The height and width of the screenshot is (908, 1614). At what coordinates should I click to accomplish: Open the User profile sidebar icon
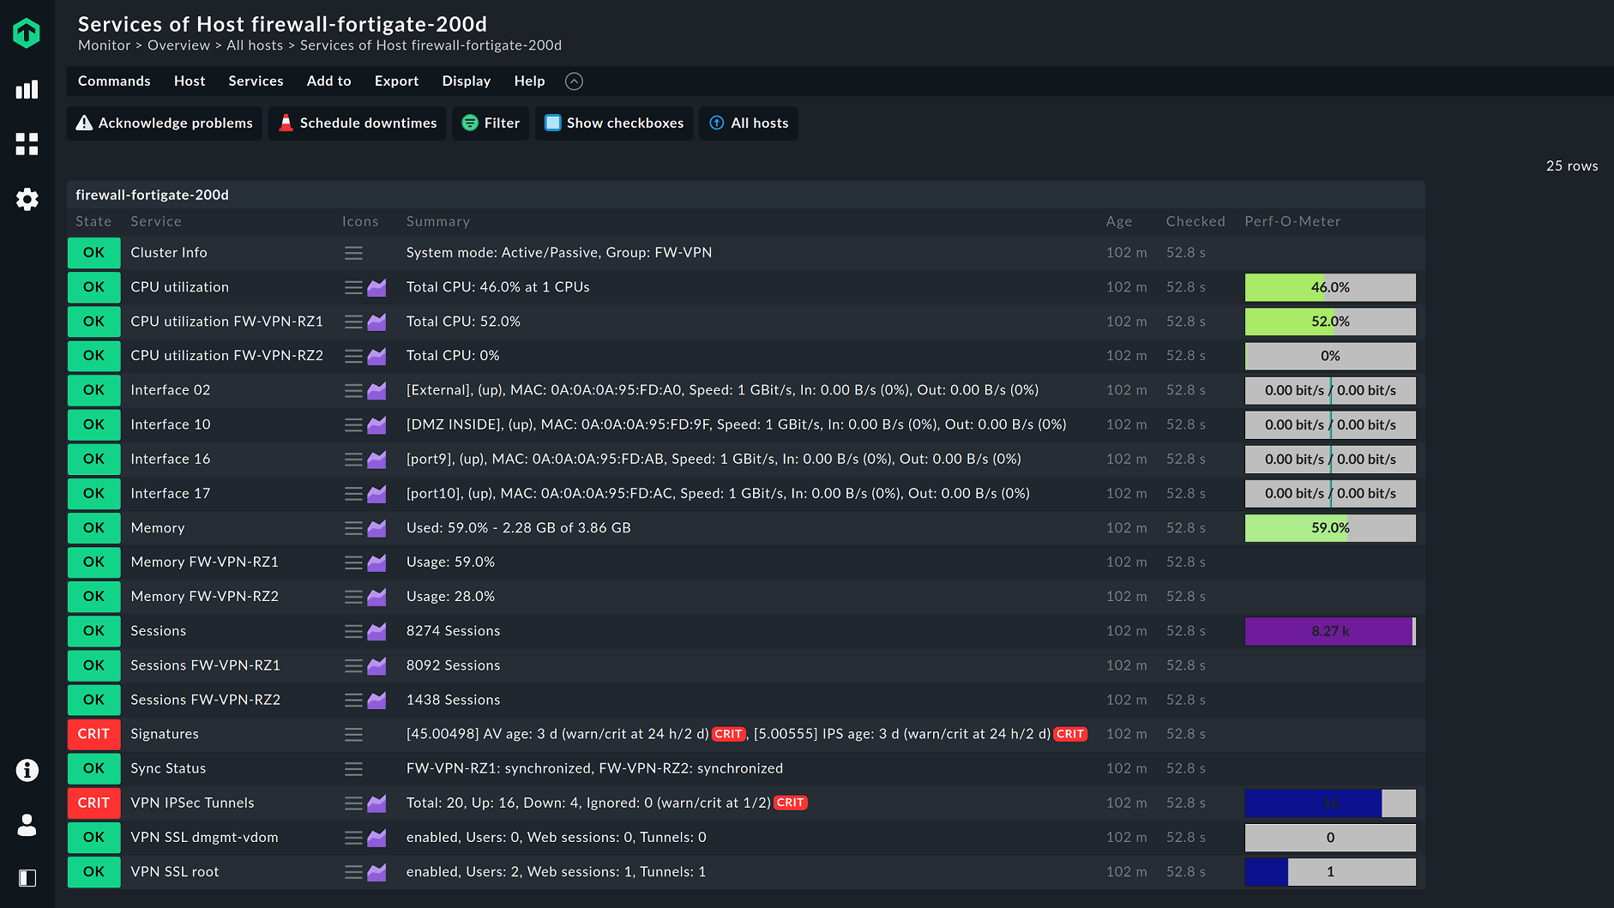27,825
